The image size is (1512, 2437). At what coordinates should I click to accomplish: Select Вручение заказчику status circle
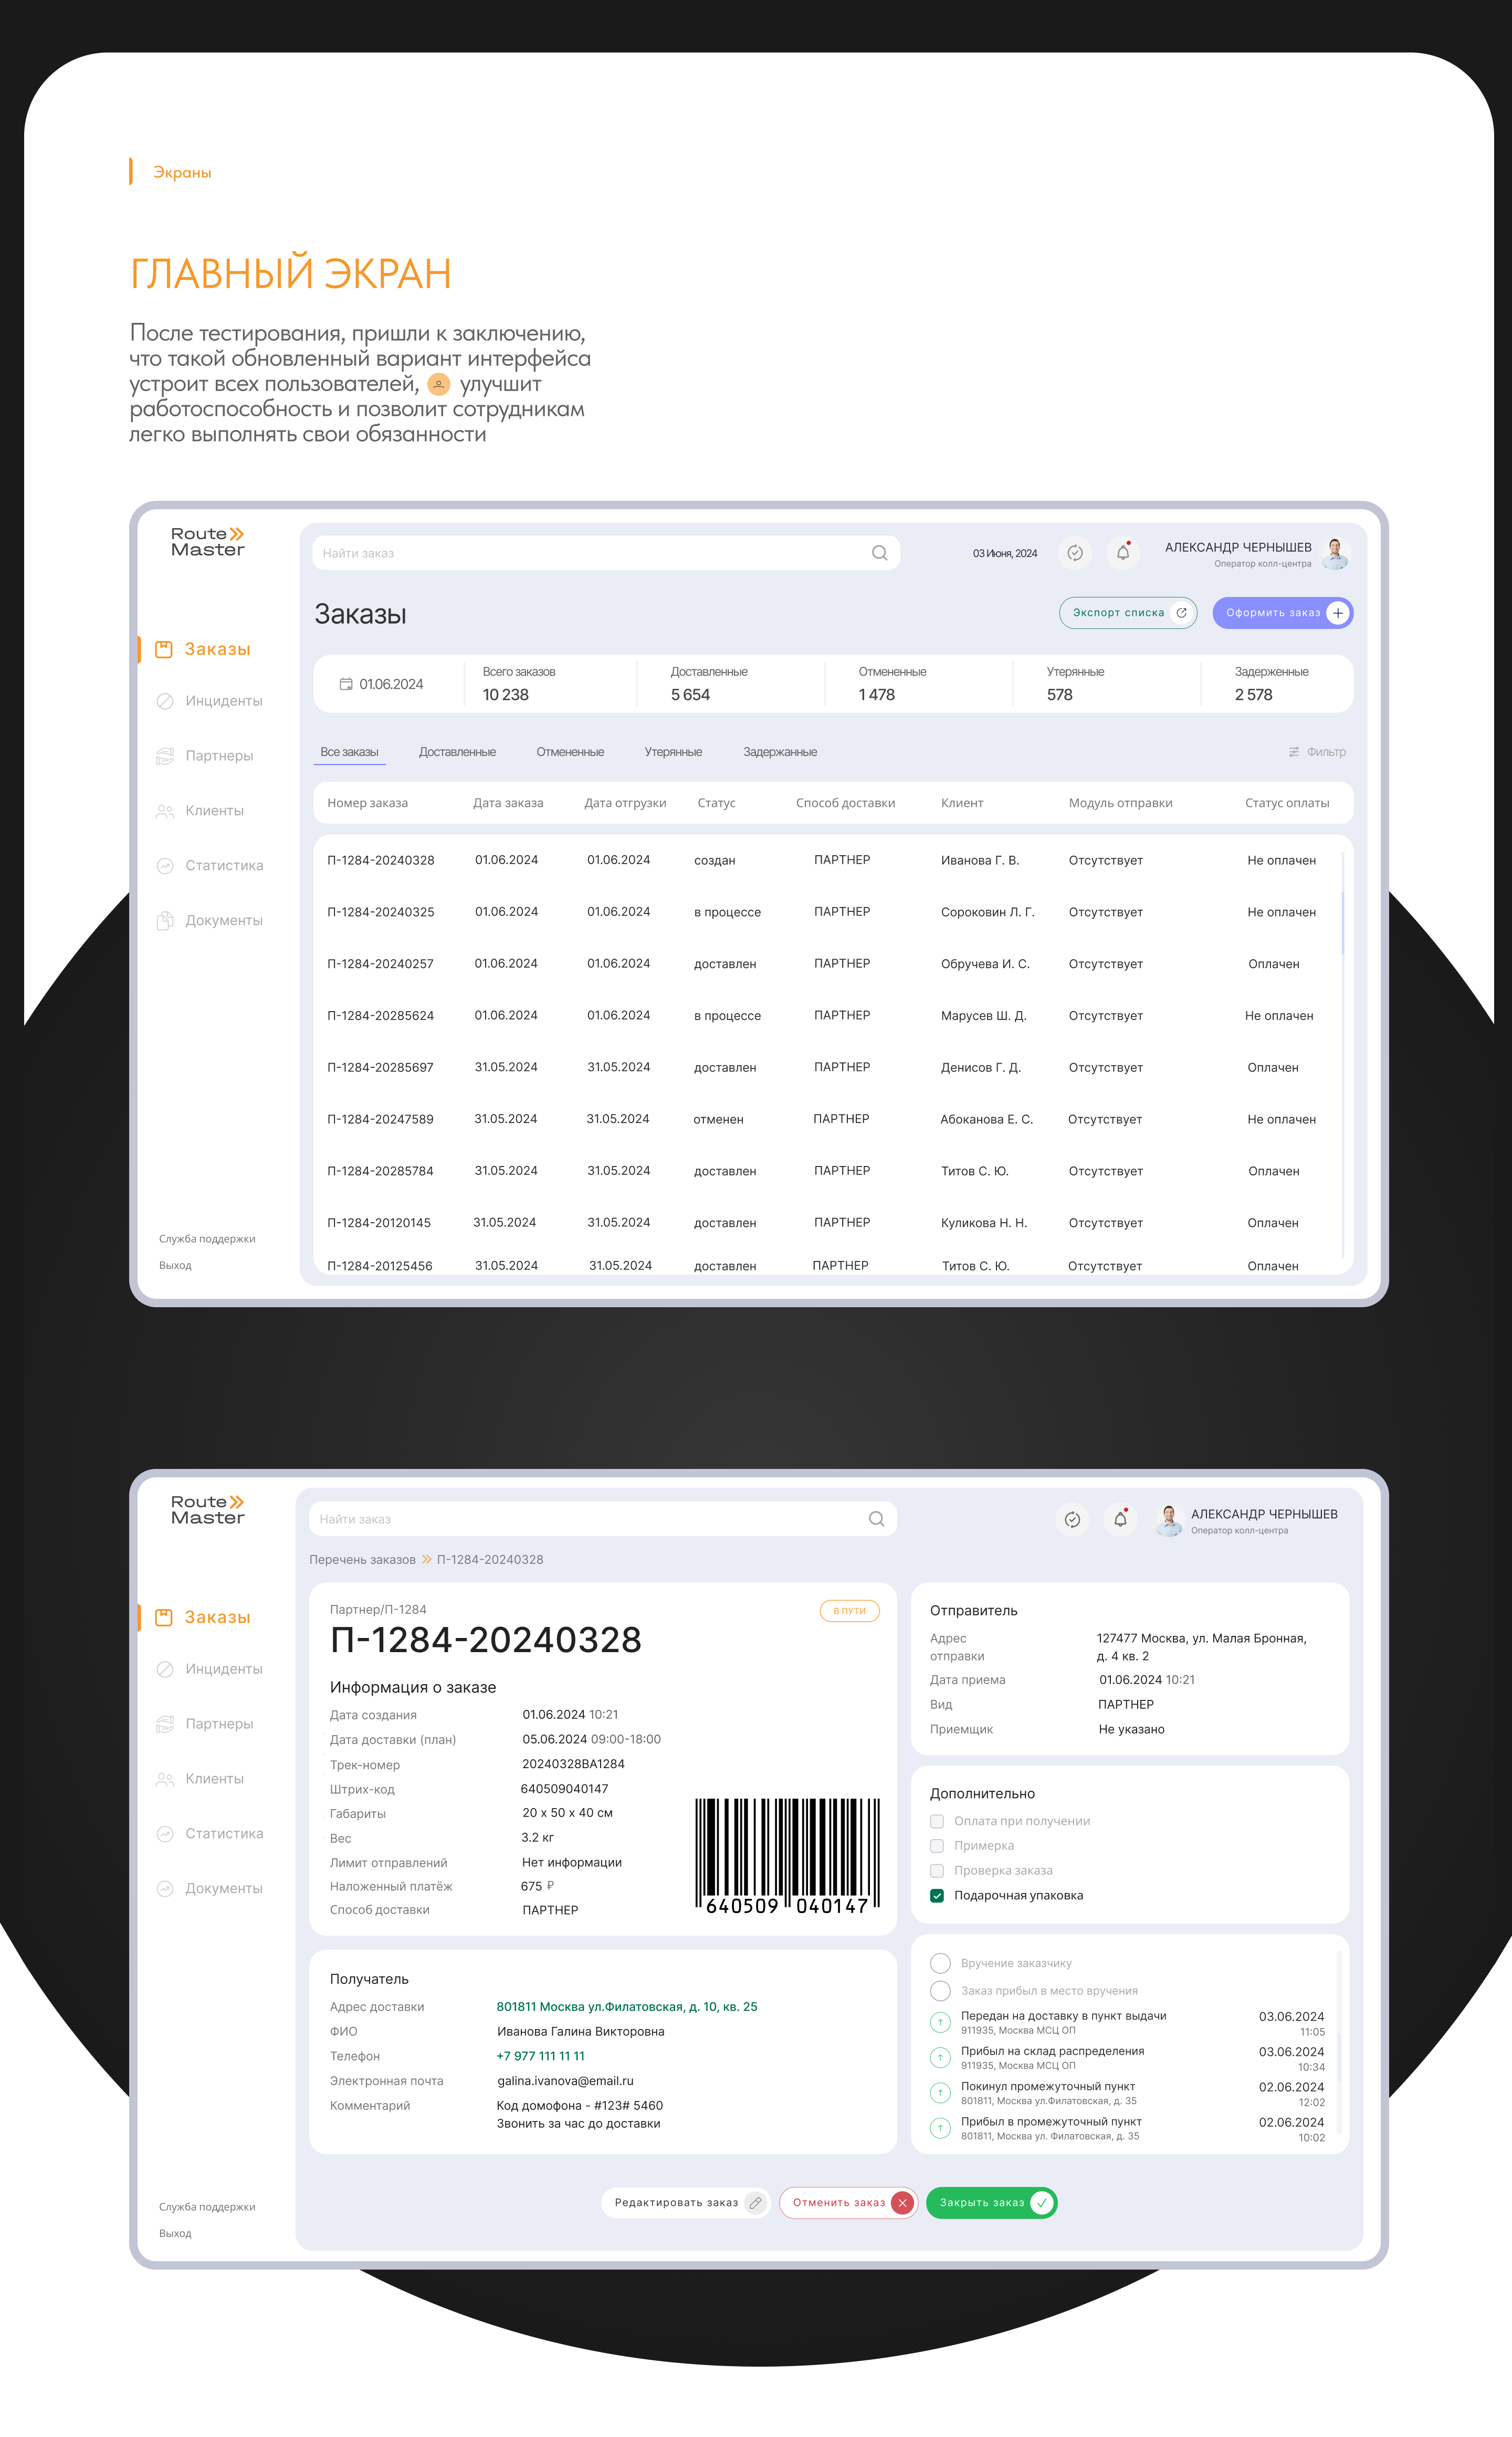click(940, 1963)
